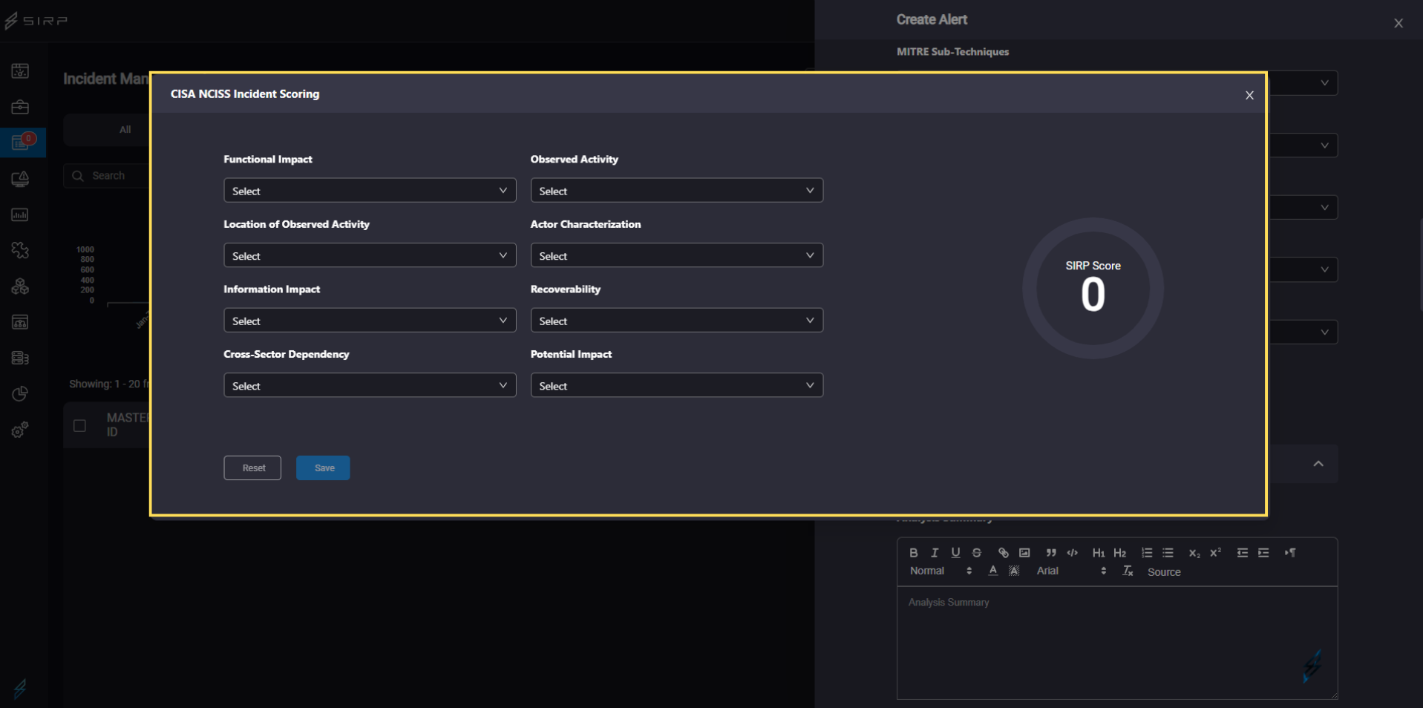Apply superscript formatting in editor

tap(1215, 553)
